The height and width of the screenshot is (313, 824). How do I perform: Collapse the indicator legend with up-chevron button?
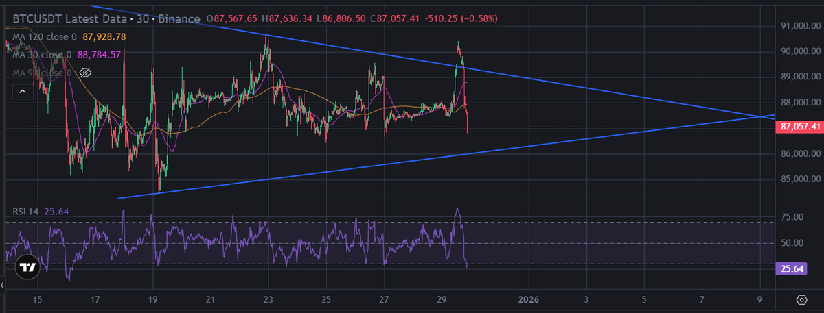coord(21,90)
